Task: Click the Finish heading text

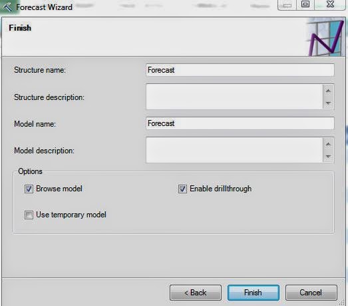Action: (20, 28)
